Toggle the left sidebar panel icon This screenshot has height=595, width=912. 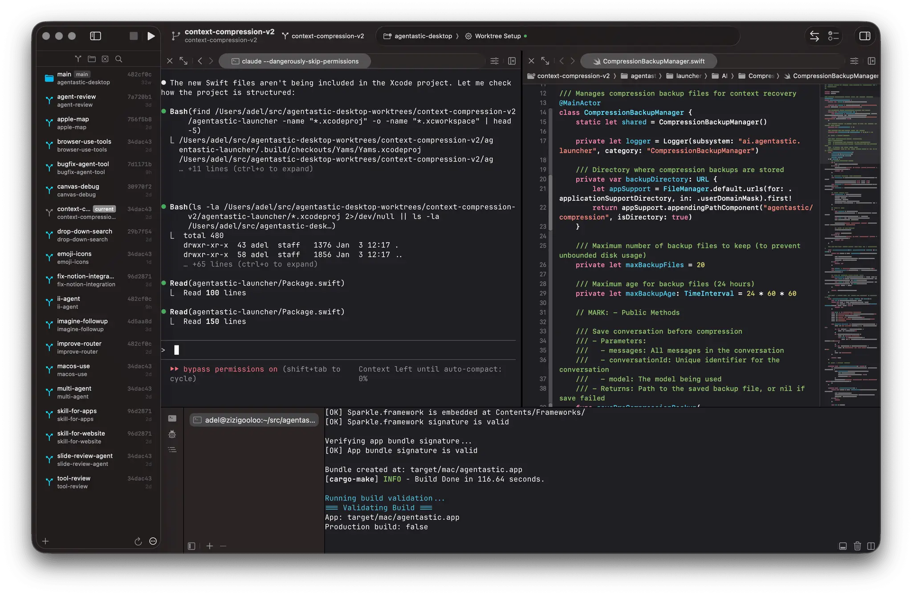[95, 36]
